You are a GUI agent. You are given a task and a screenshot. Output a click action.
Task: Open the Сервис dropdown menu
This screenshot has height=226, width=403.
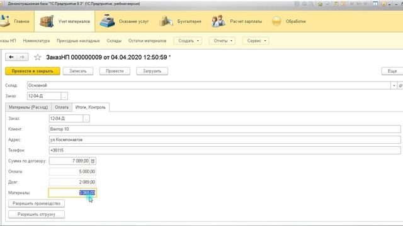pos(256,41)
